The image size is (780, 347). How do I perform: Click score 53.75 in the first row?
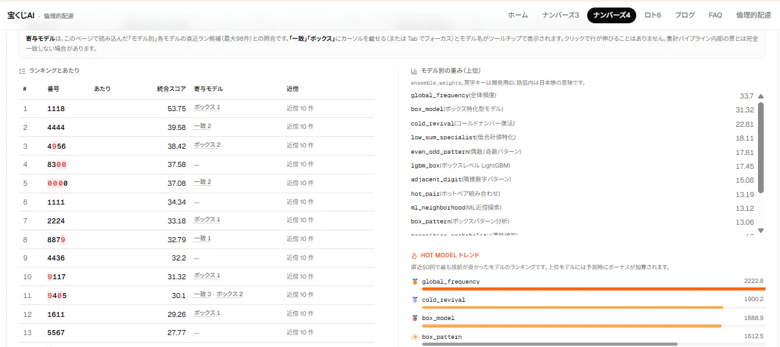pyautogui.click(x=177, y=109)
